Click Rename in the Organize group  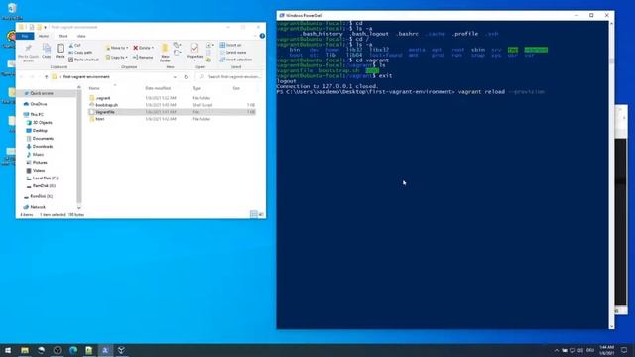tap(143, 58)
